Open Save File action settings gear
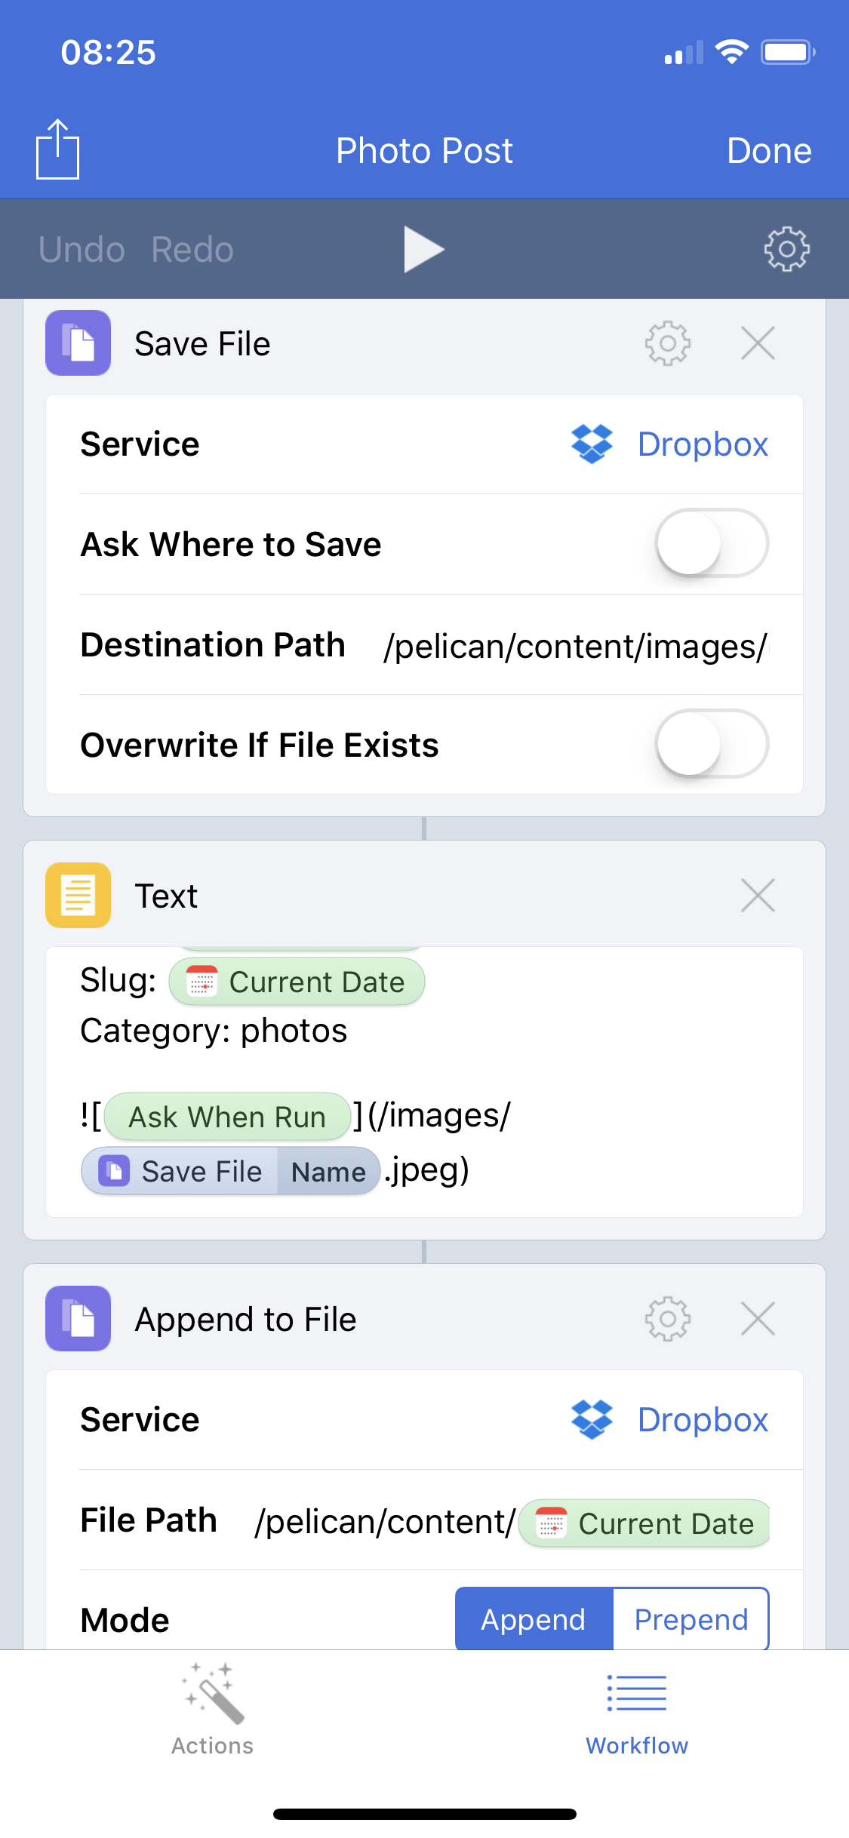Viewport: 849px width, 1838px height. pyautogui.click(x=667, y=343)
